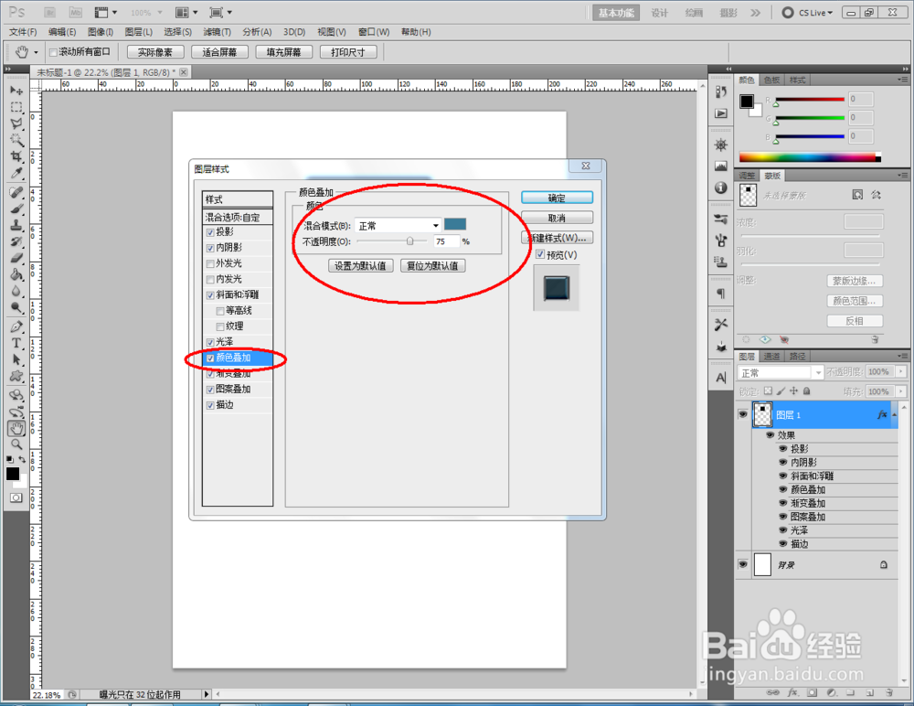Click the 适合屏幕 (Fit Screen) button
The width and height of the screenshot is (914, 706).
pos(219,52)
